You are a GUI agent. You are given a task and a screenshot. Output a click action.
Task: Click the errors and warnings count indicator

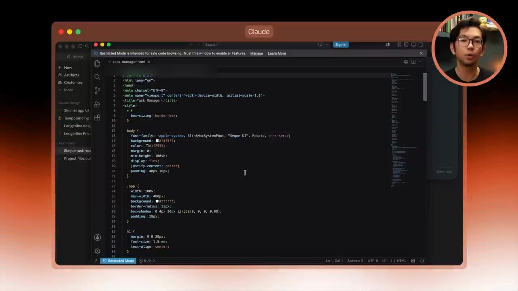[x=146, y=261]
